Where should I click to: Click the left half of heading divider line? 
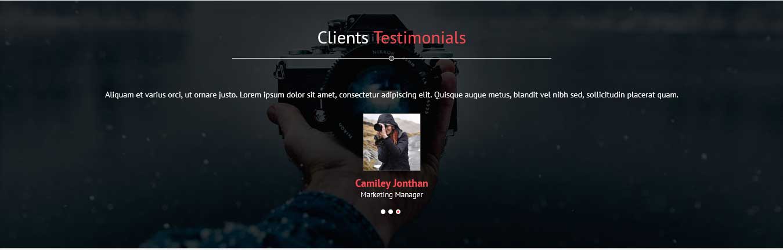311,58
